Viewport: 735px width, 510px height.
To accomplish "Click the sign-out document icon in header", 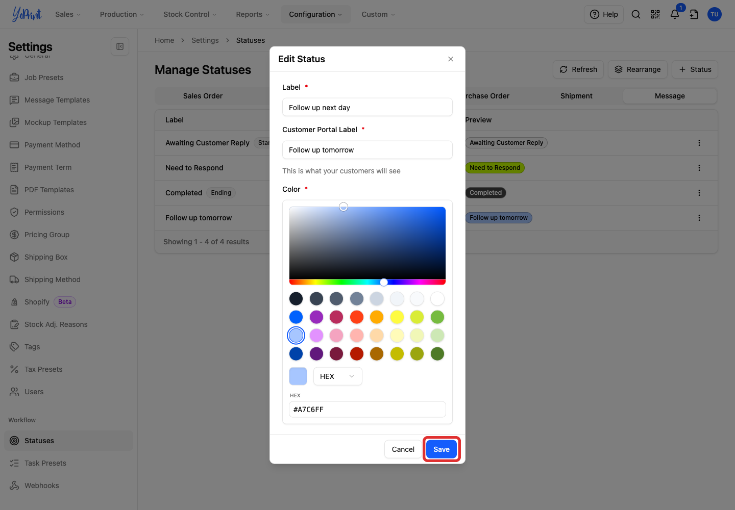I will [x=694, y=14].
